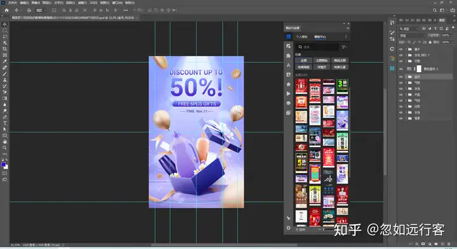Open the green 3折 template thumbnail

pos(342,86)
